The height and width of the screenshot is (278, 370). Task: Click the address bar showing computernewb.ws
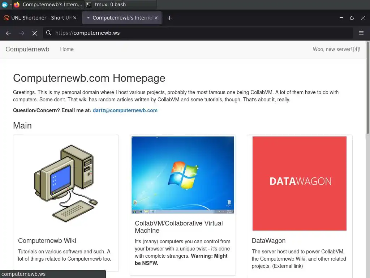coord(198,33)
